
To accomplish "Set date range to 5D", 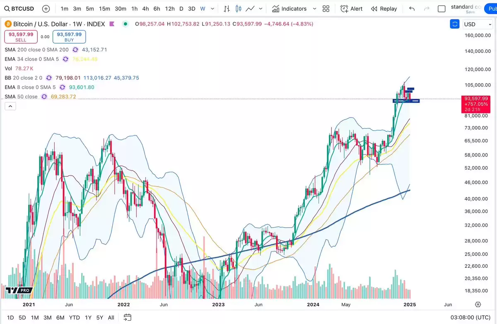I will [22, 317].
